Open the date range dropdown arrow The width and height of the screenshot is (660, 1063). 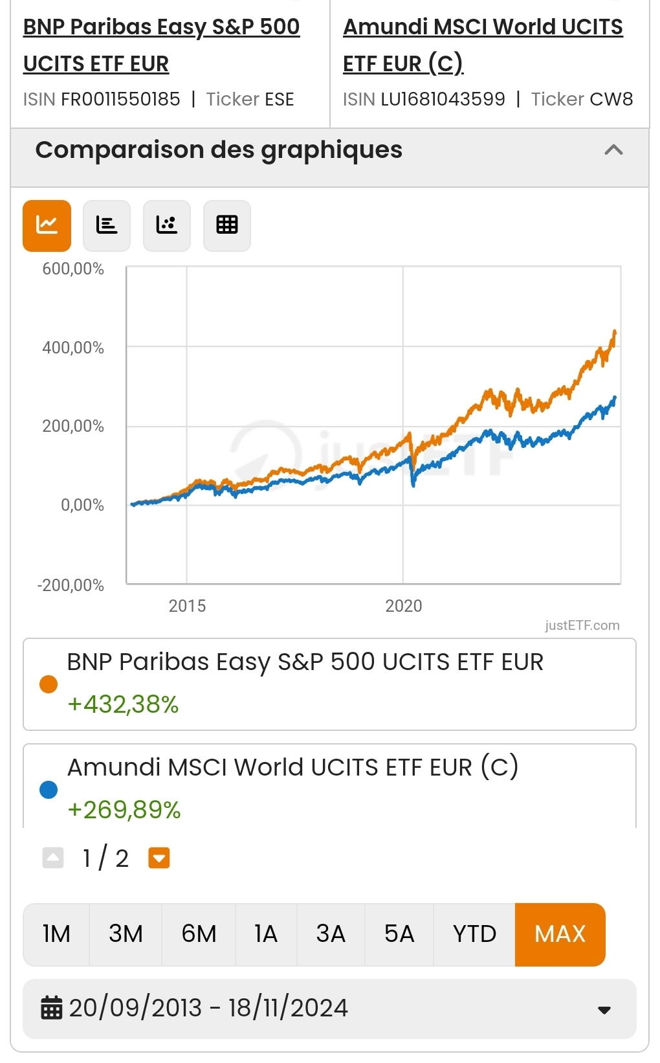pos(604,1010)
